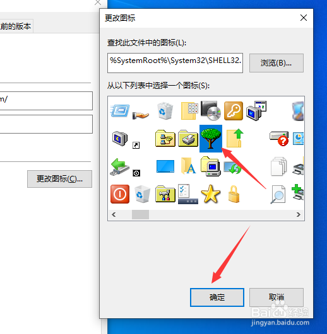Screen dimensions: 327x334
Task: Select the drive with red question mark icon
Action: click(x=279, y=139)
